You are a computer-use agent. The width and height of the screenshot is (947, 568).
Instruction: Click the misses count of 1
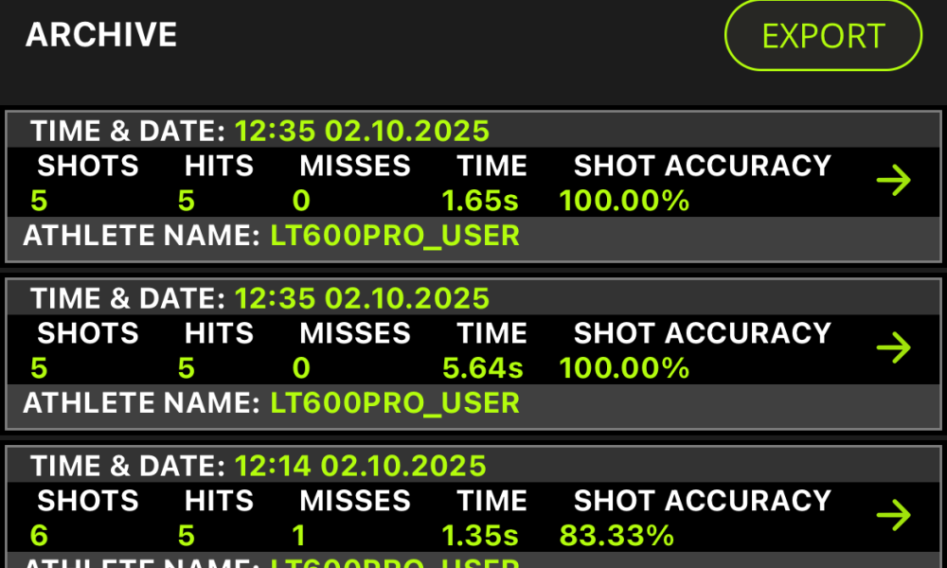[x=299, y=536]
